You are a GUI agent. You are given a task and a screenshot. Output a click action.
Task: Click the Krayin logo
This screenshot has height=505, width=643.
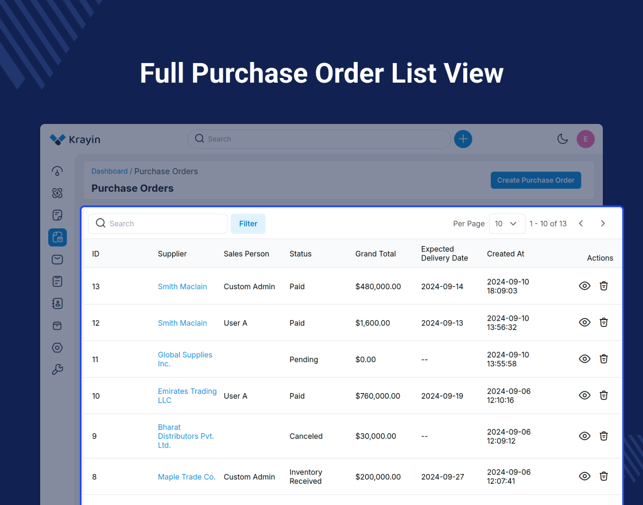tap(75, 139)
